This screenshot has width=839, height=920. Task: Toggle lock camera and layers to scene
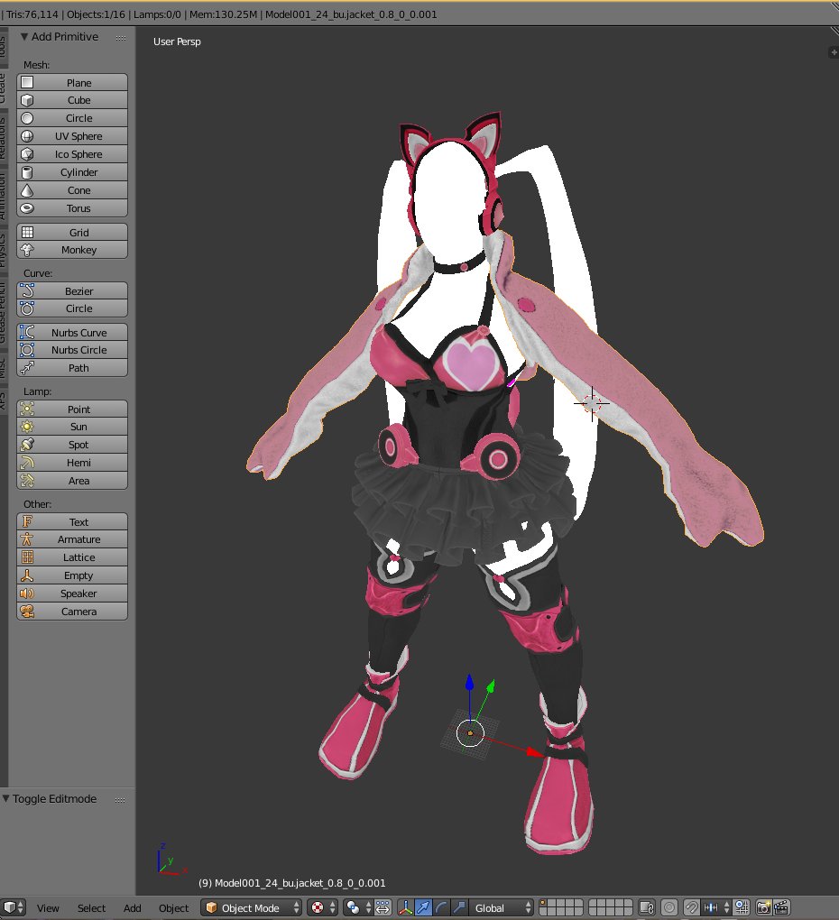pos(647,907)
